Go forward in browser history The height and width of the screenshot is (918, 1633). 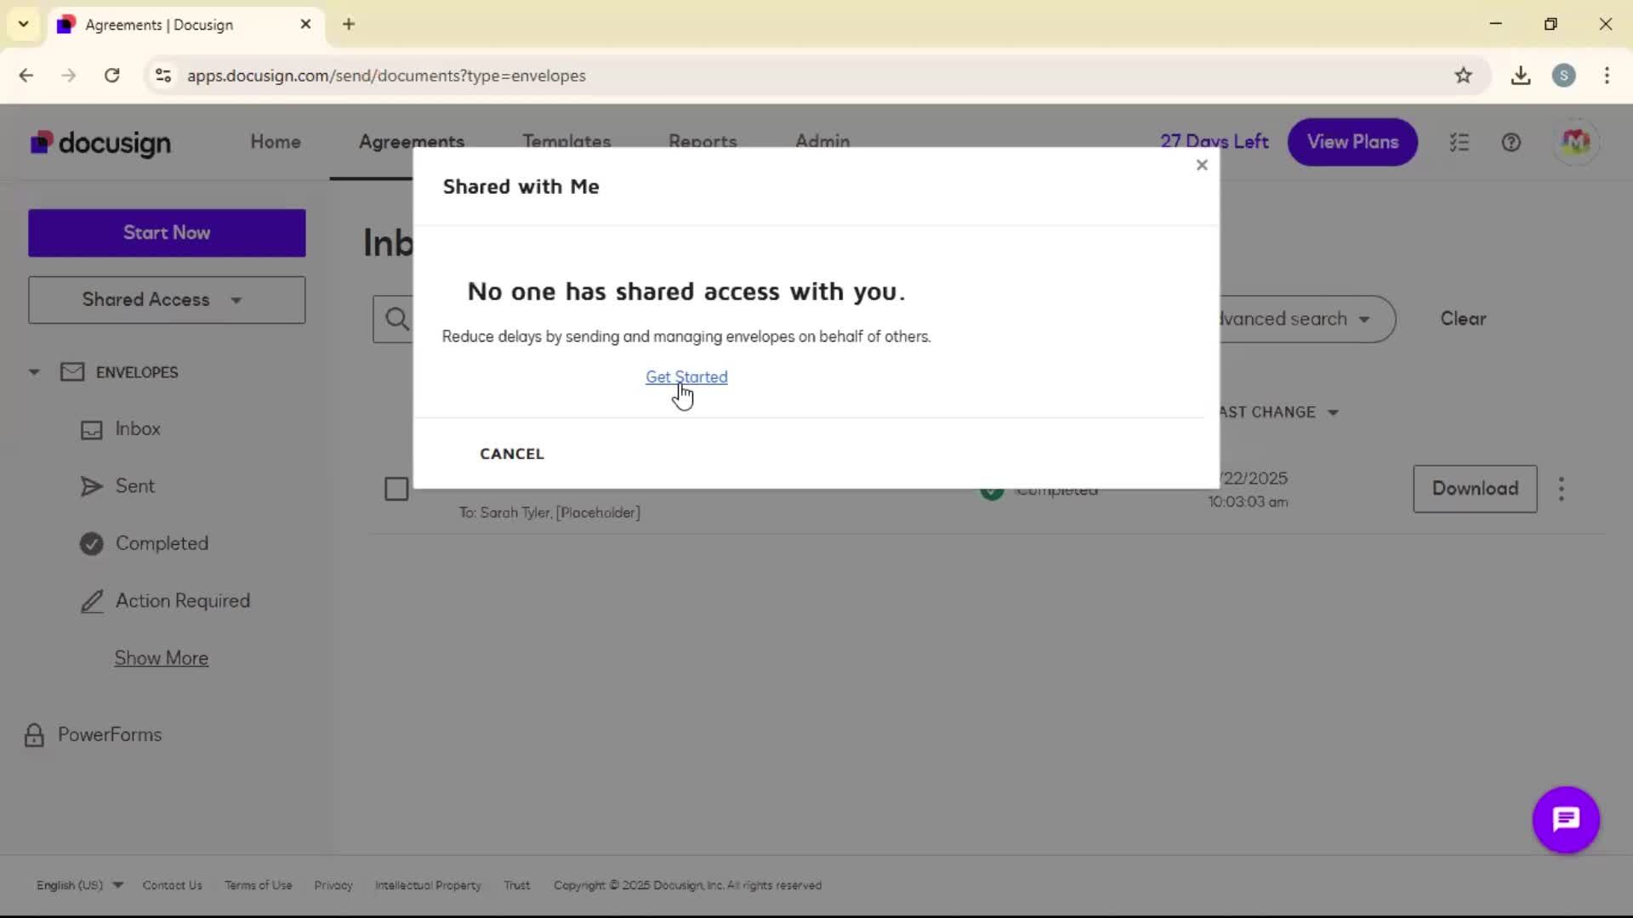pyautogui.click(x=69, y=76)
